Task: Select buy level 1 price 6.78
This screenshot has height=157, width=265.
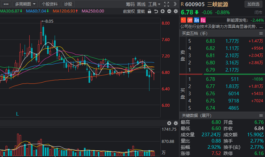Action: click(210, 79)
